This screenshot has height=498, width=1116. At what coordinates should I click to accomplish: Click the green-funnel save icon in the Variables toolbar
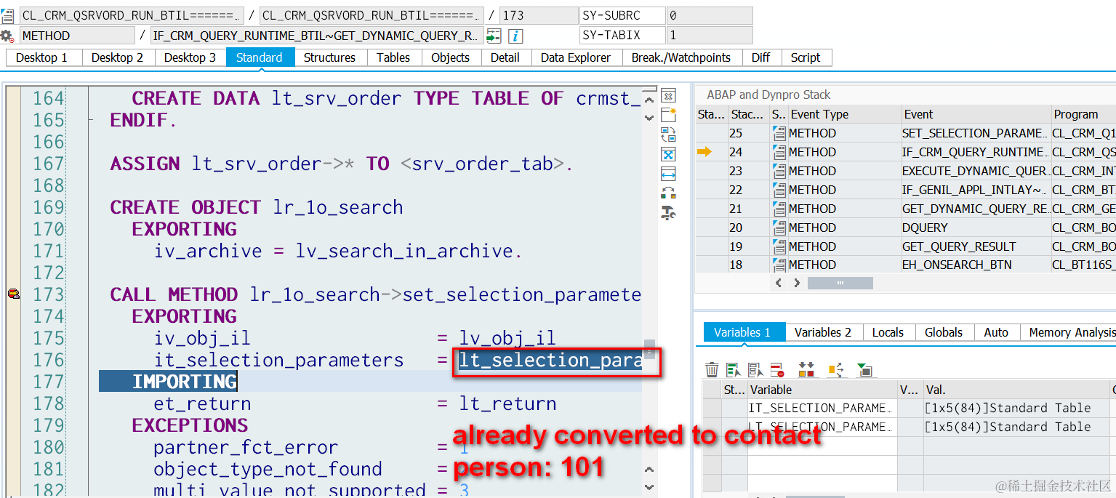click(x=864, y=370)
